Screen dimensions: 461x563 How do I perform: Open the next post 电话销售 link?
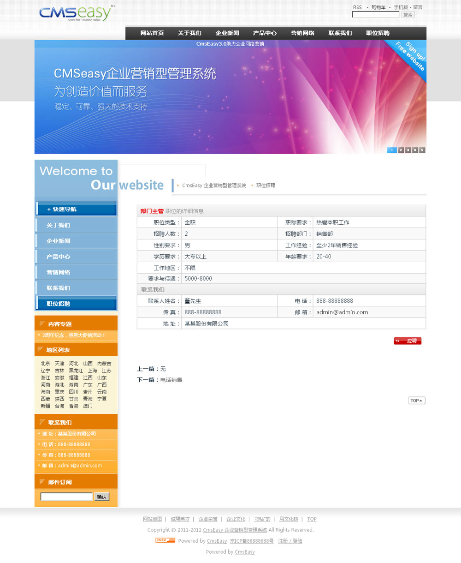pyautogui.click(x=171, y=380)
